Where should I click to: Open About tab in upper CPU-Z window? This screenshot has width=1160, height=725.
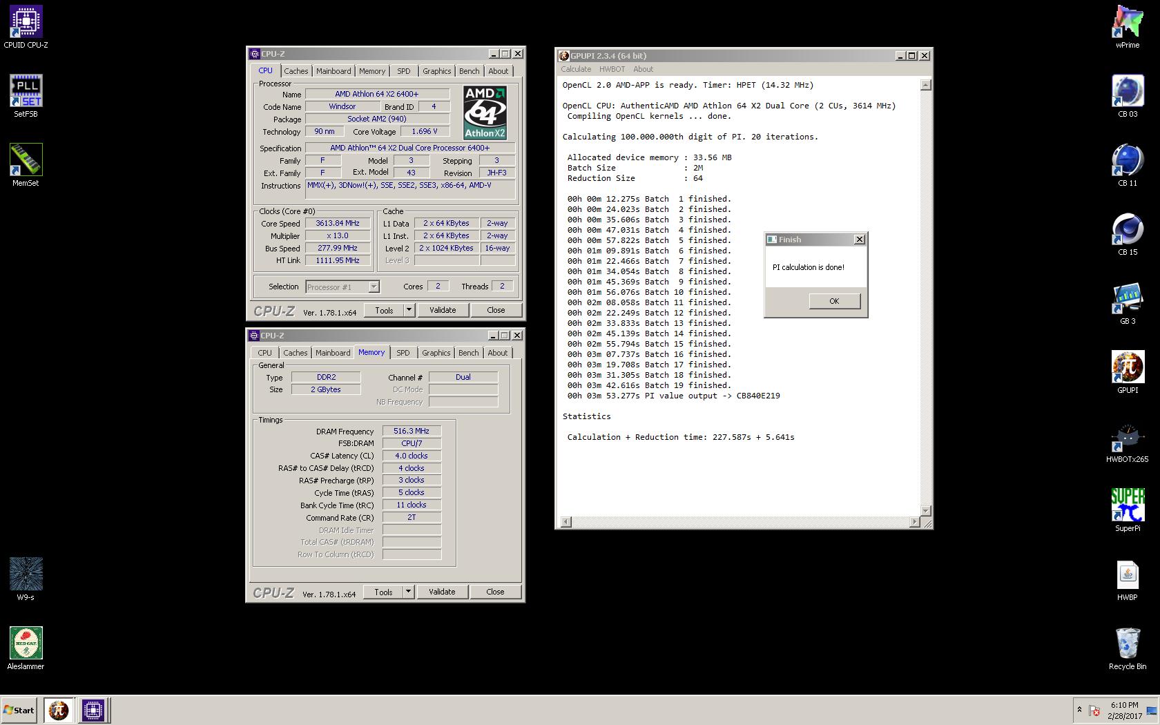[x=499, y=71]
